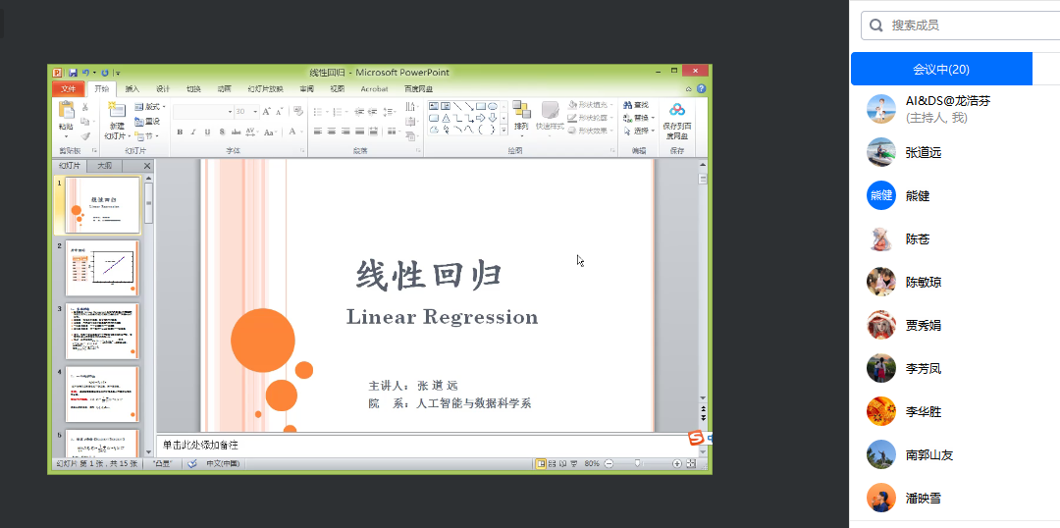Click the Paste (粘贴) clipboard icon
The height and width of the screenshot is (528, 1060).
click(x=66, y=111)
